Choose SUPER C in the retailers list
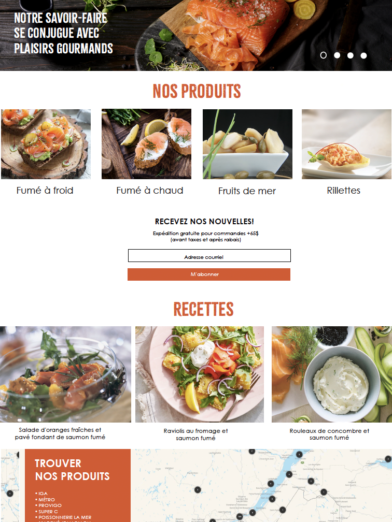This screenshot has height=522, width=392. [x=48, y=511]
